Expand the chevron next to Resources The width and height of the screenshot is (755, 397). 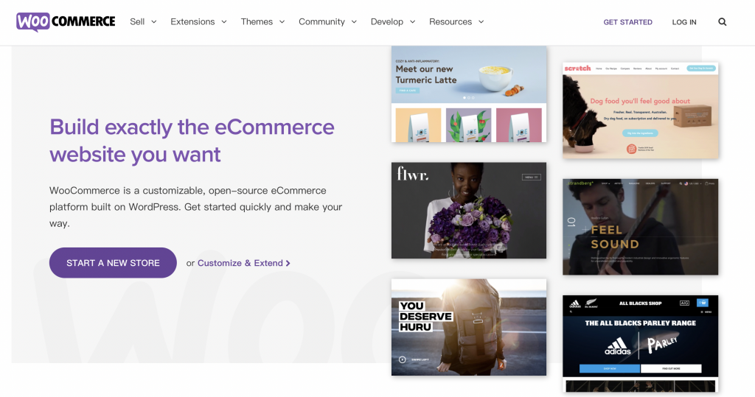(481, 22)
